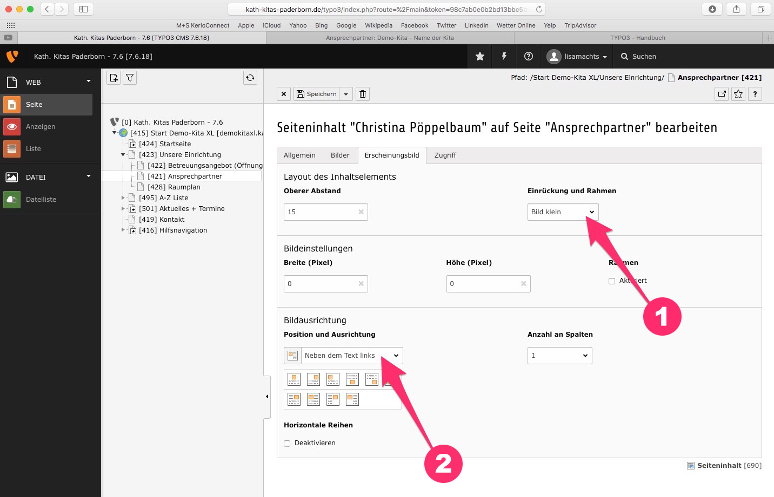Refresh the page tree
Viewport: 774px width, 497px height.
pyautogui.click(x=250, y=78)
